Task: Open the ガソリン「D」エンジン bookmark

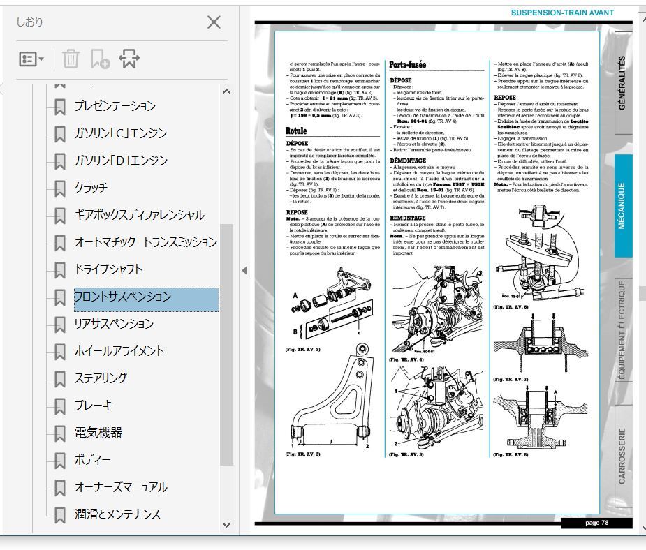Action: [x=121, y=160]
